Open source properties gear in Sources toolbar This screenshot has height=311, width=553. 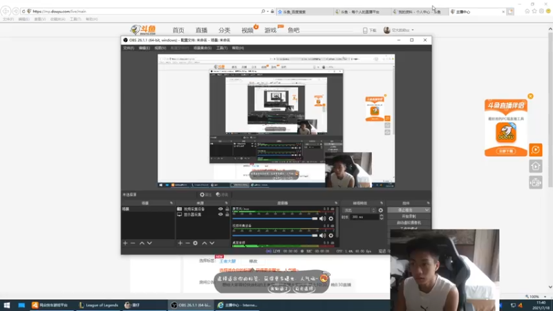click(196, 243)
